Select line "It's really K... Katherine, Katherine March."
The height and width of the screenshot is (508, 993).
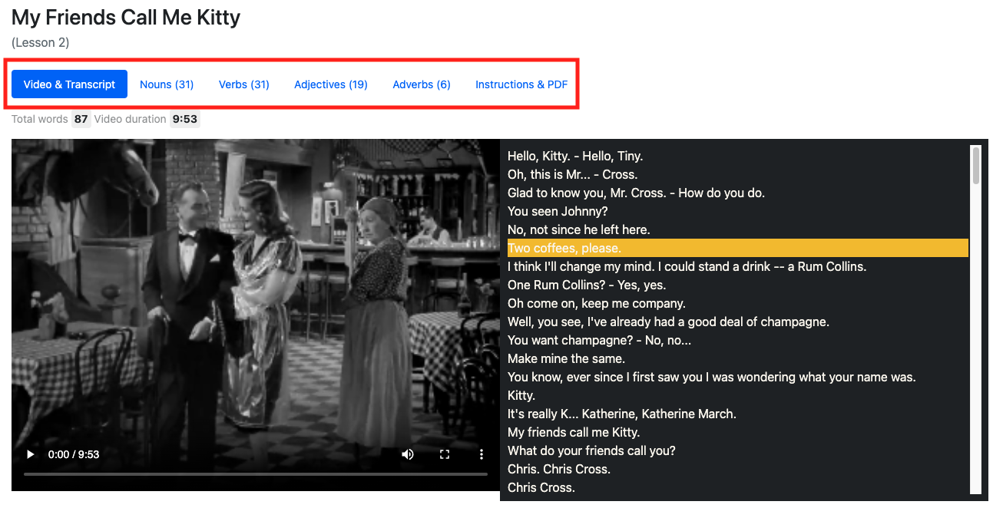(621, 414)
